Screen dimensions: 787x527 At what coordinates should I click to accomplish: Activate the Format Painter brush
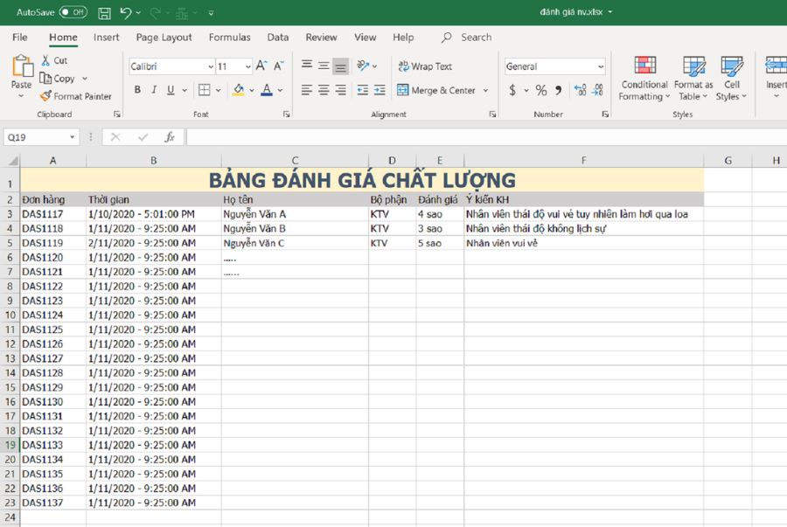coord(45,96)
